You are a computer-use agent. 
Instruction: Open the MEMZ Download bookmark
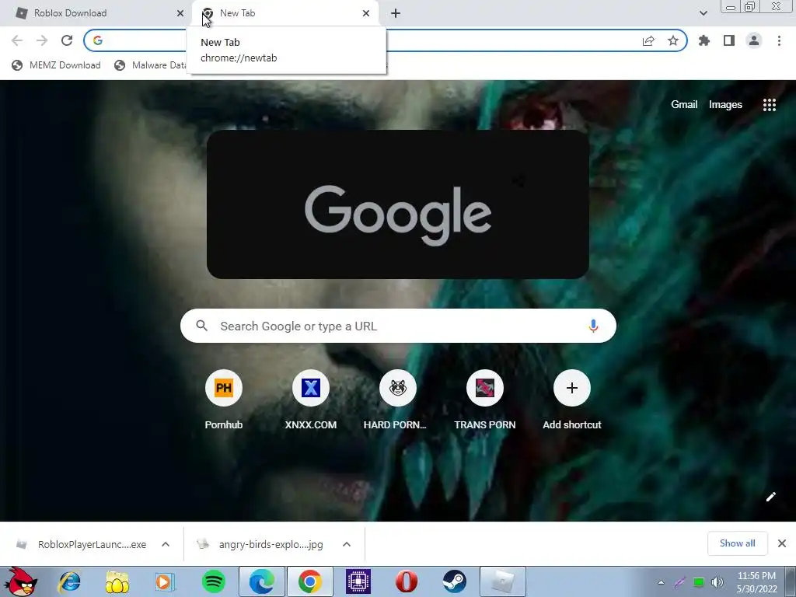click(x=56, y=65)
